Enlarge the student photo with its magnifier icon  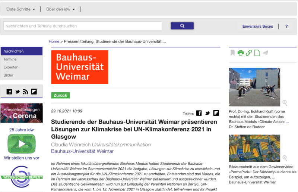coord(285,103)
